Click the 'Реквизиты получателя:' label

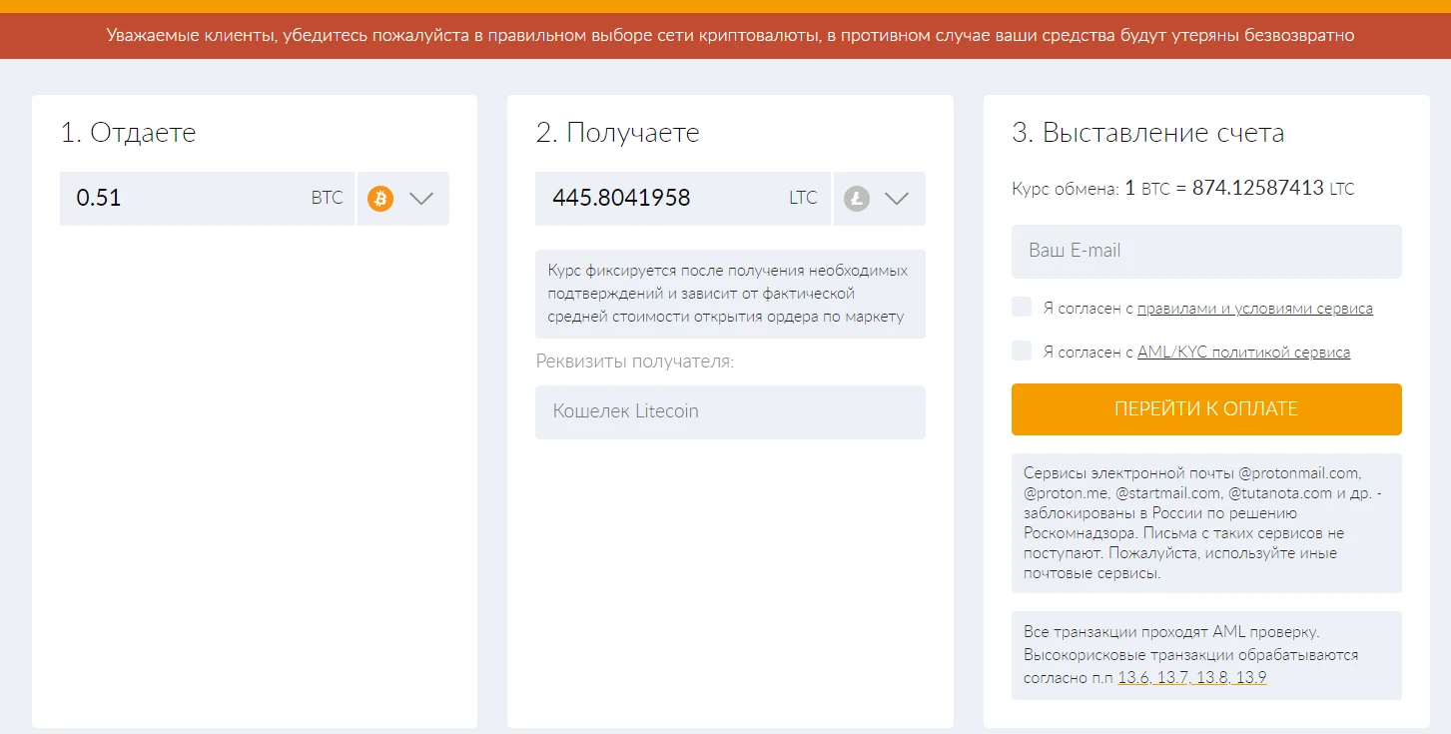point(635,362)
